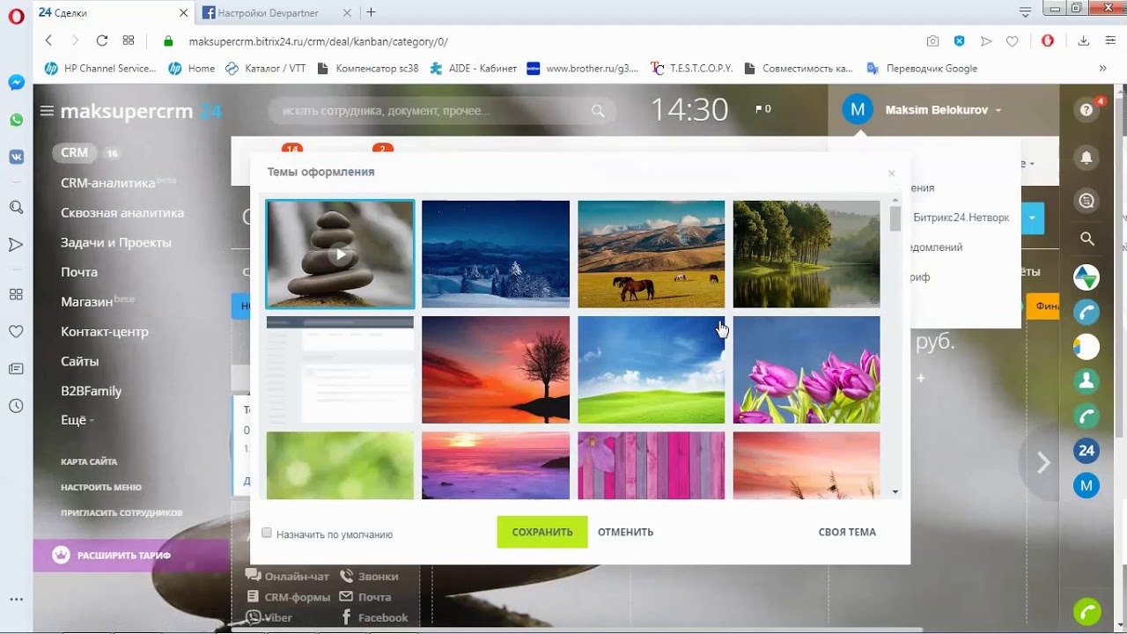Image resolution: width=1127 pixels, height=634 pixels.
Task: Click the Opera logo menu button
Action: point(16,16)
